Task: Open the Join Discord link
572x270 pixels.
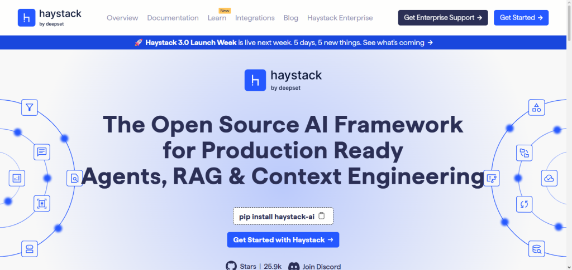Action: click(x=314, y=266)
